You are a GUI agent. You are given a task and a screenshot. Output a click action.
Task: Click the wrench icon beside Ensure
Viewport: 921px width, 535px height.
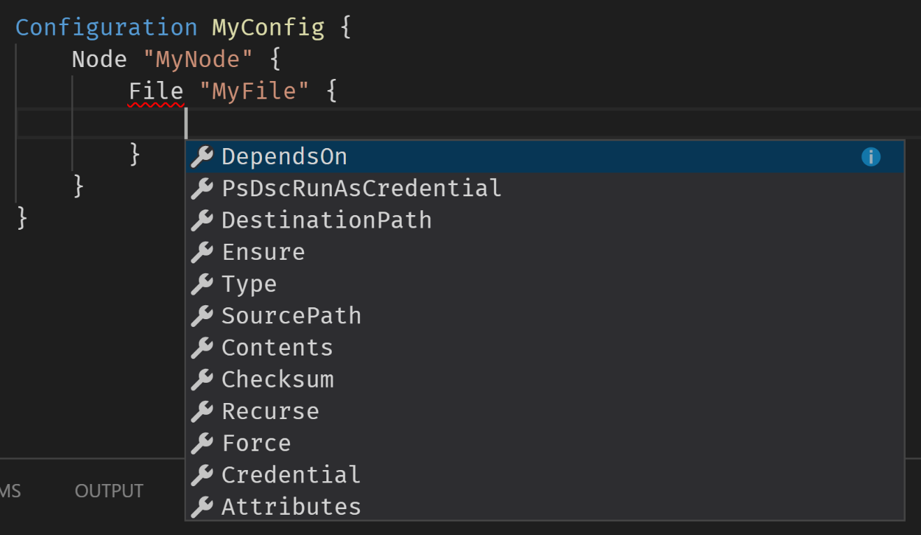(202, 252)
